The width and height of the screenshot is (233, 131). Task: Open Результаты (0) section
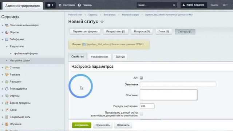116,32
